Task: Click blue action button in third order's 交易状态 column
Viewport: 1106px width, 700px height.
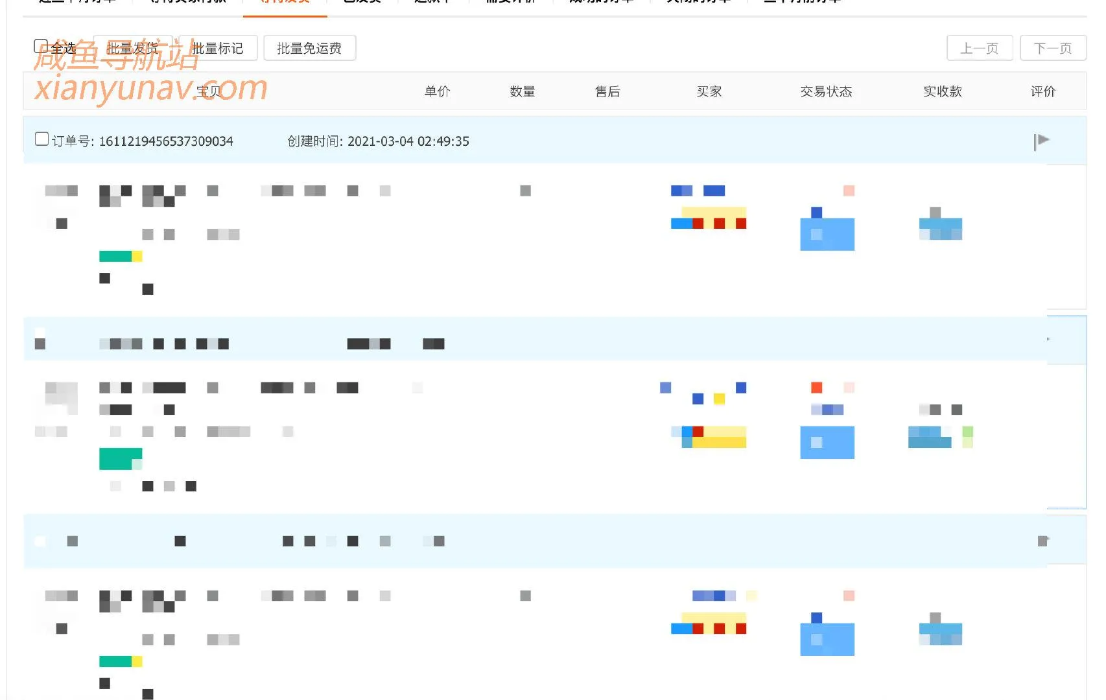Action: 827,638
